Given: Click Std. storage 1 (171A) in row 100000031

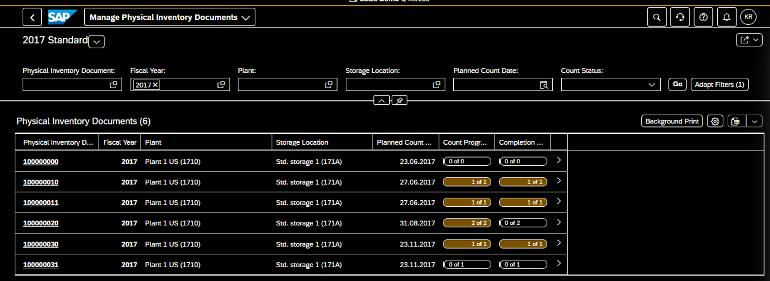Looking at the screenshot, I should [309, 265].
